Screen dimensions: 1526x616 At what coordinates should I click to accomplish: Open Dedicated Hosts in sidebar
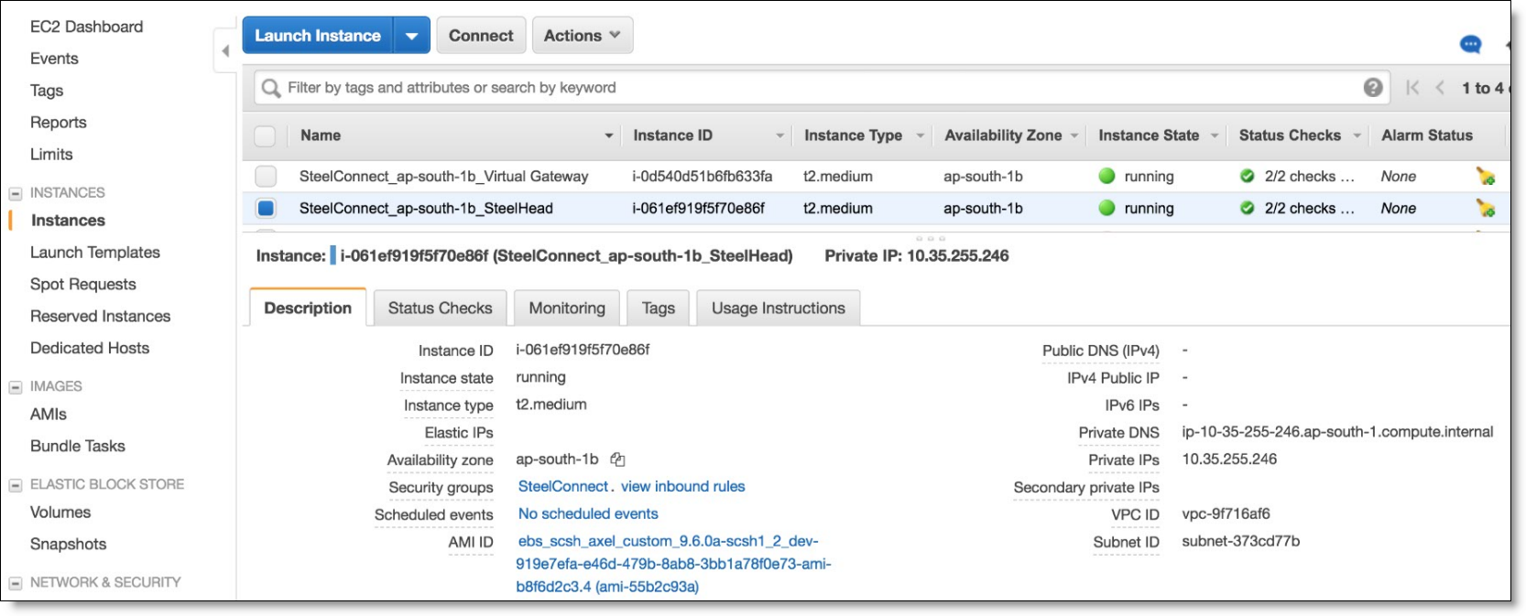[x=89, y=349]
